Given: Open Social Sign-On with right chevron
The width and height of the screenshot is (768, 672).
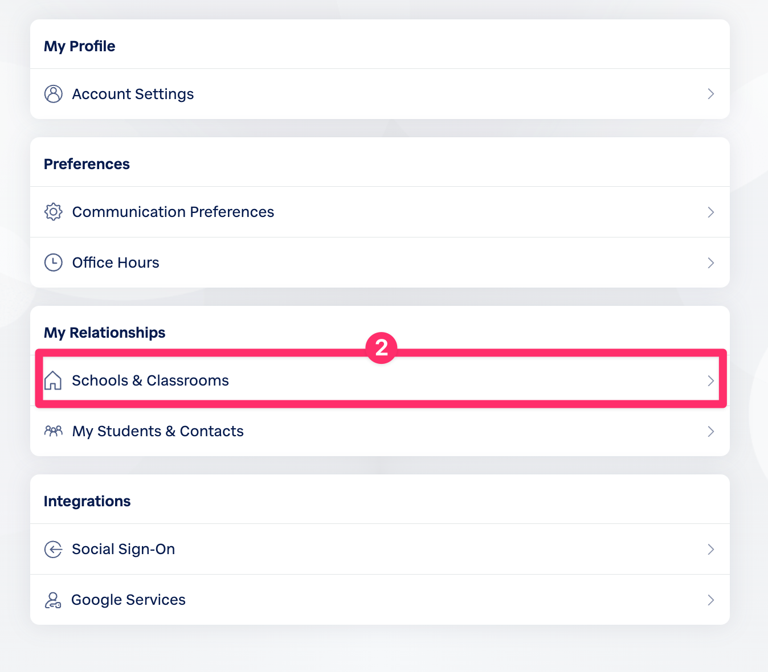Looking at the screenshot, I should (710, 549).
